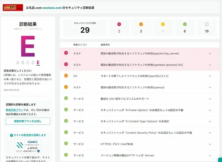Select the info icon showing 19
Image resolution: width=222 pixels, height=162 pixels.
point(207,24)
